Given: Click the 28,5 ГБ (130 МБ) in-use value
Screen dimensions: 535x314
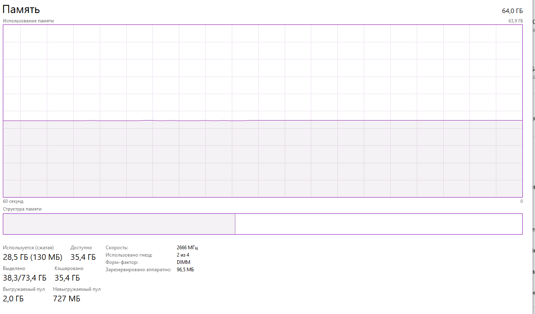Looking at the screenshot, I should (x=33, y=257).
